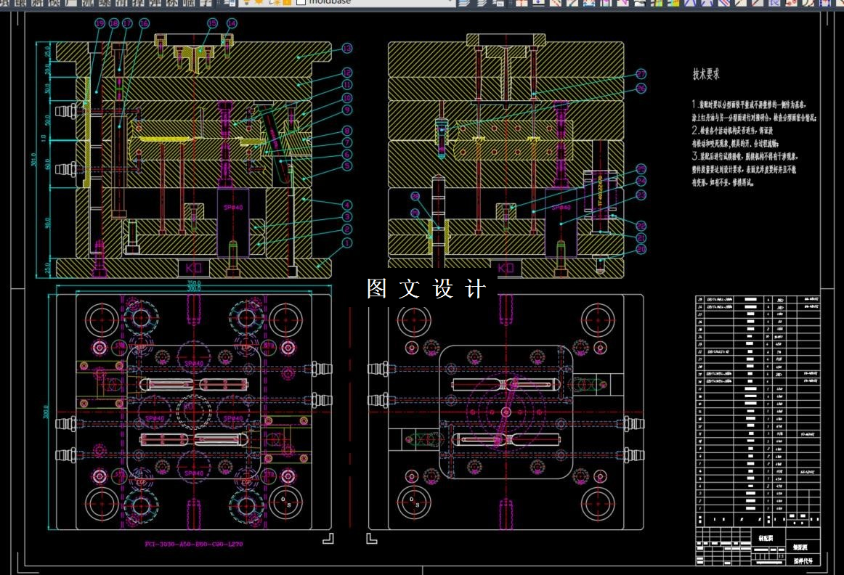Select the FCI-3030-A50-B60-C90-L270 mold base label

194,544
